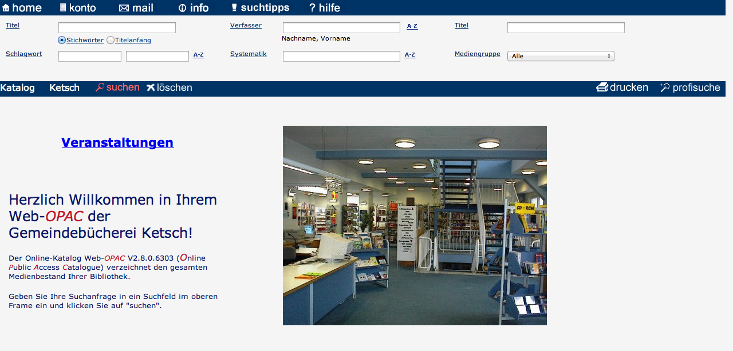
Task: Click the home house icon
Action: pos(6,8)
